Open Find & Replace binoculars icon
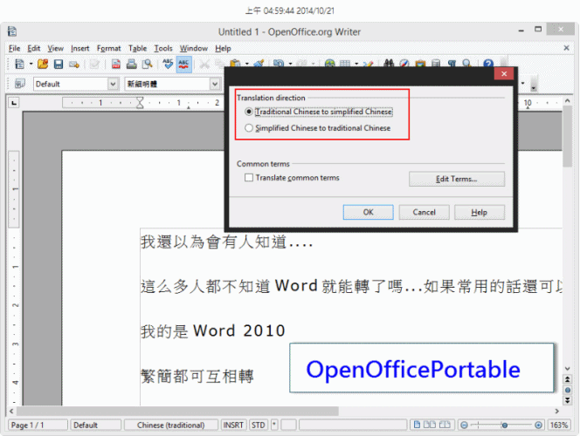 click(389, 63)
